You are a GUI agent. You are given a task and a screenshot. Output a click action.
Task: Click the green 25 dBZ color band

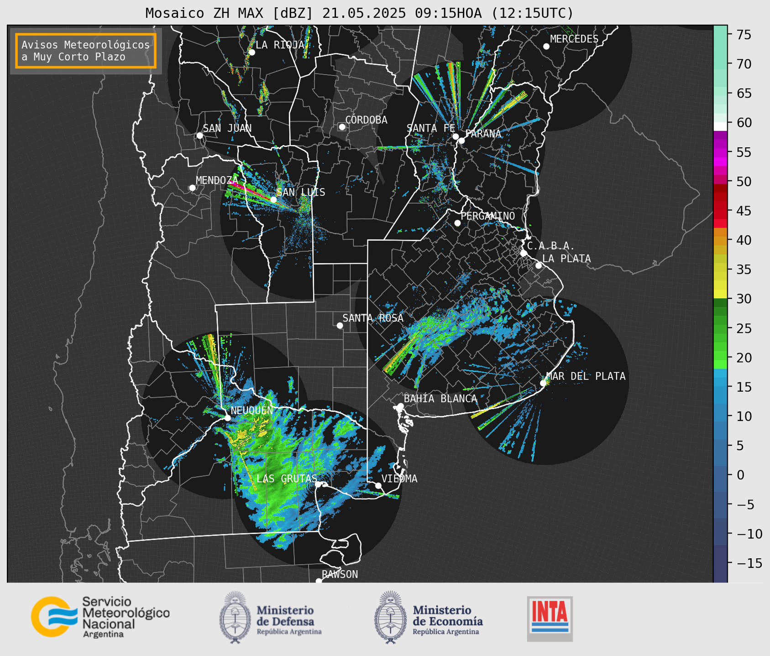720,328
